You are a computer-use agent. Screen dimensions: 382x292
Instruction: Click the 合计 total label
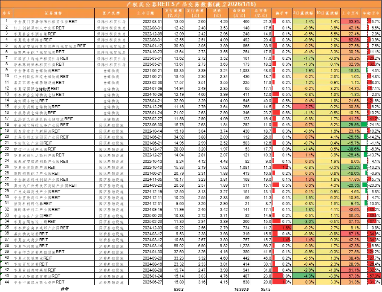[x=64, y=289]
